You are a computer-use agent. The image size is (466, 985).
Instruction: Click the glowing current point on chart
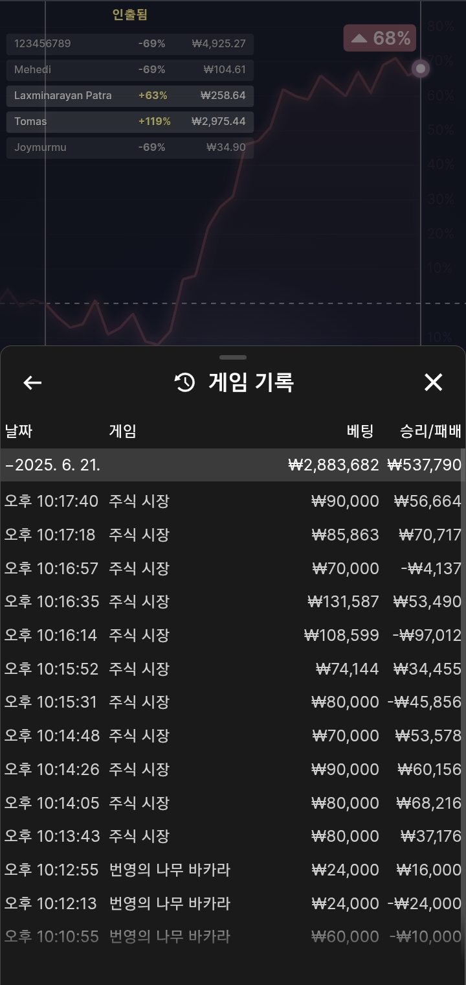(421, 68)
